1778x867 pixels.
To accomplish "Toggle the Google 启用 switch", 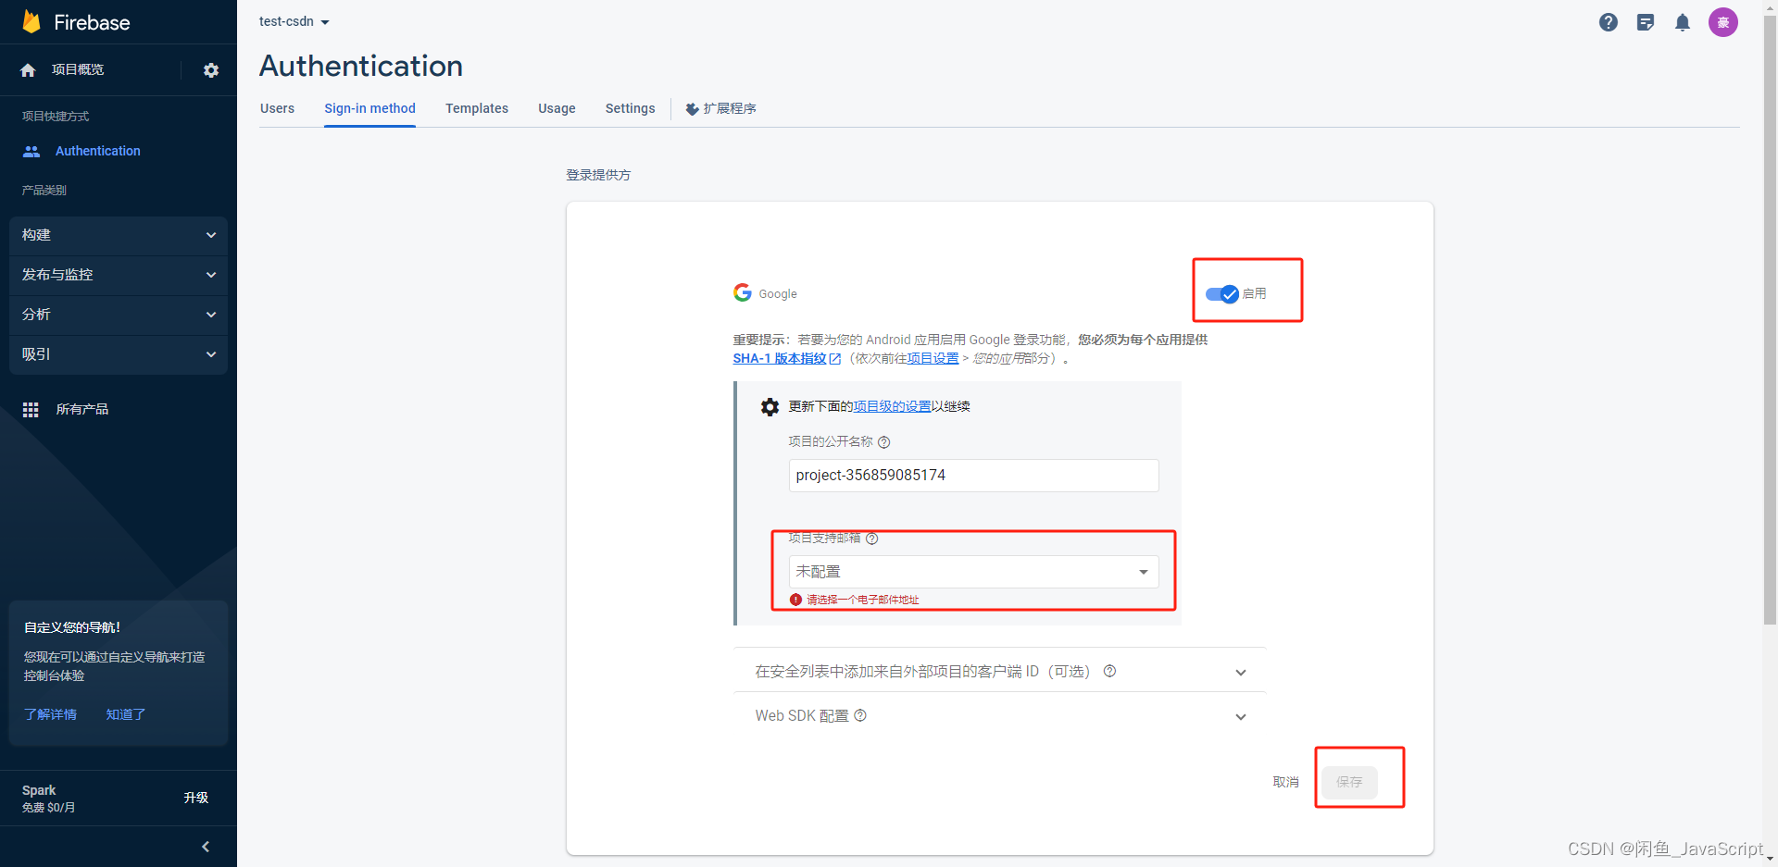I will 1222,294.
